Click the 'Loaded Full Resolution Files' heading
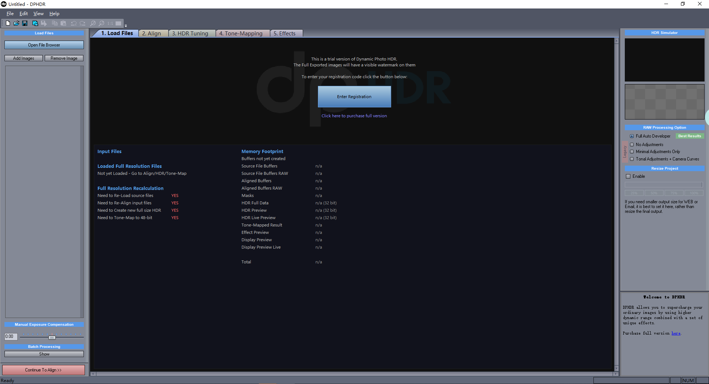This screenshot has width=709, height=384. [x=130, y=166]
